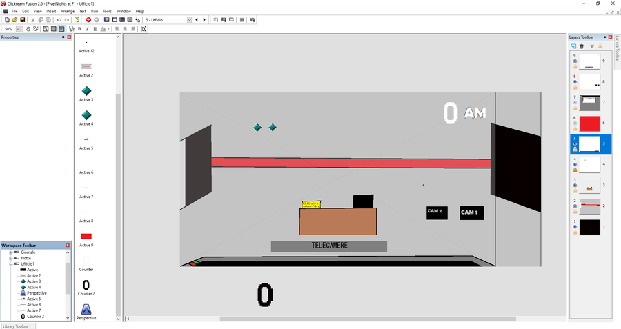621x329 pixels.
Task: Click the Underline formatting icon
Action: coord(95,29)
